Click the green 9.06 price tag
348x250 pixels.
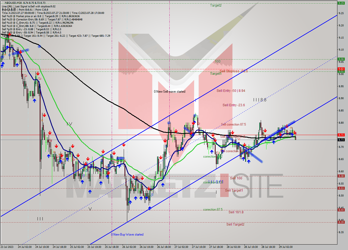pos(341,59)
